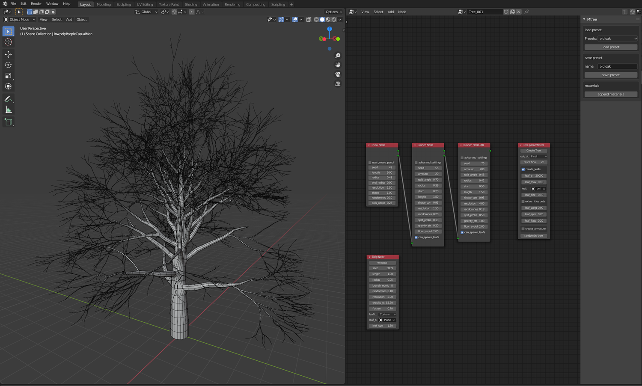642x386 pixels.
Task: Open the old oak Presets dropdown
Action: pos(618,39)
